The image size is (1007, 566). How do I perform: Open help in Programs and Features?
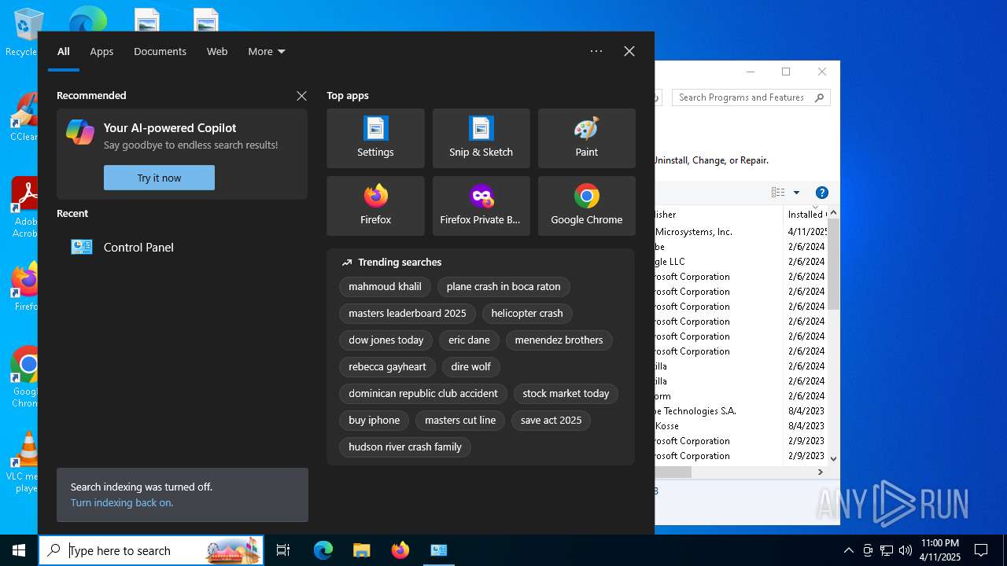pos(821,193)
